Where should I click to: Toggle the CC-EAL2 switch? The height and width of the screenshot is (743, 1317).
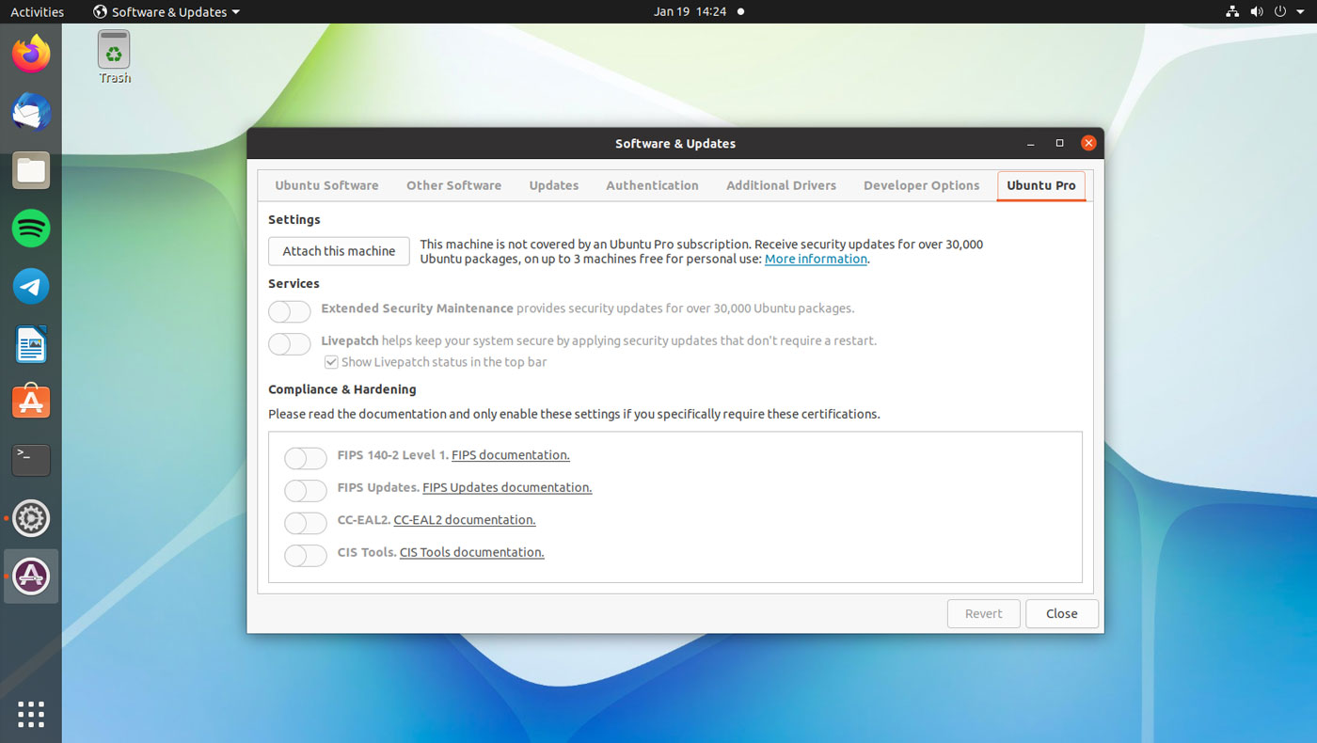[x=306, y=523]
